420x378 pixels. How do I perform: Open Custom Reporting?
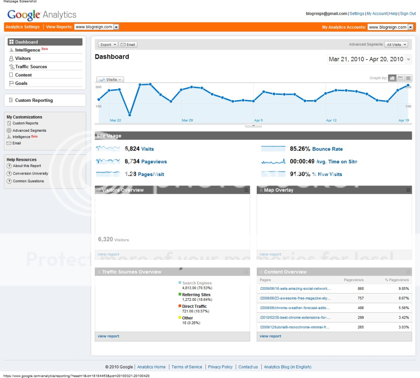[x=34, y=100]
